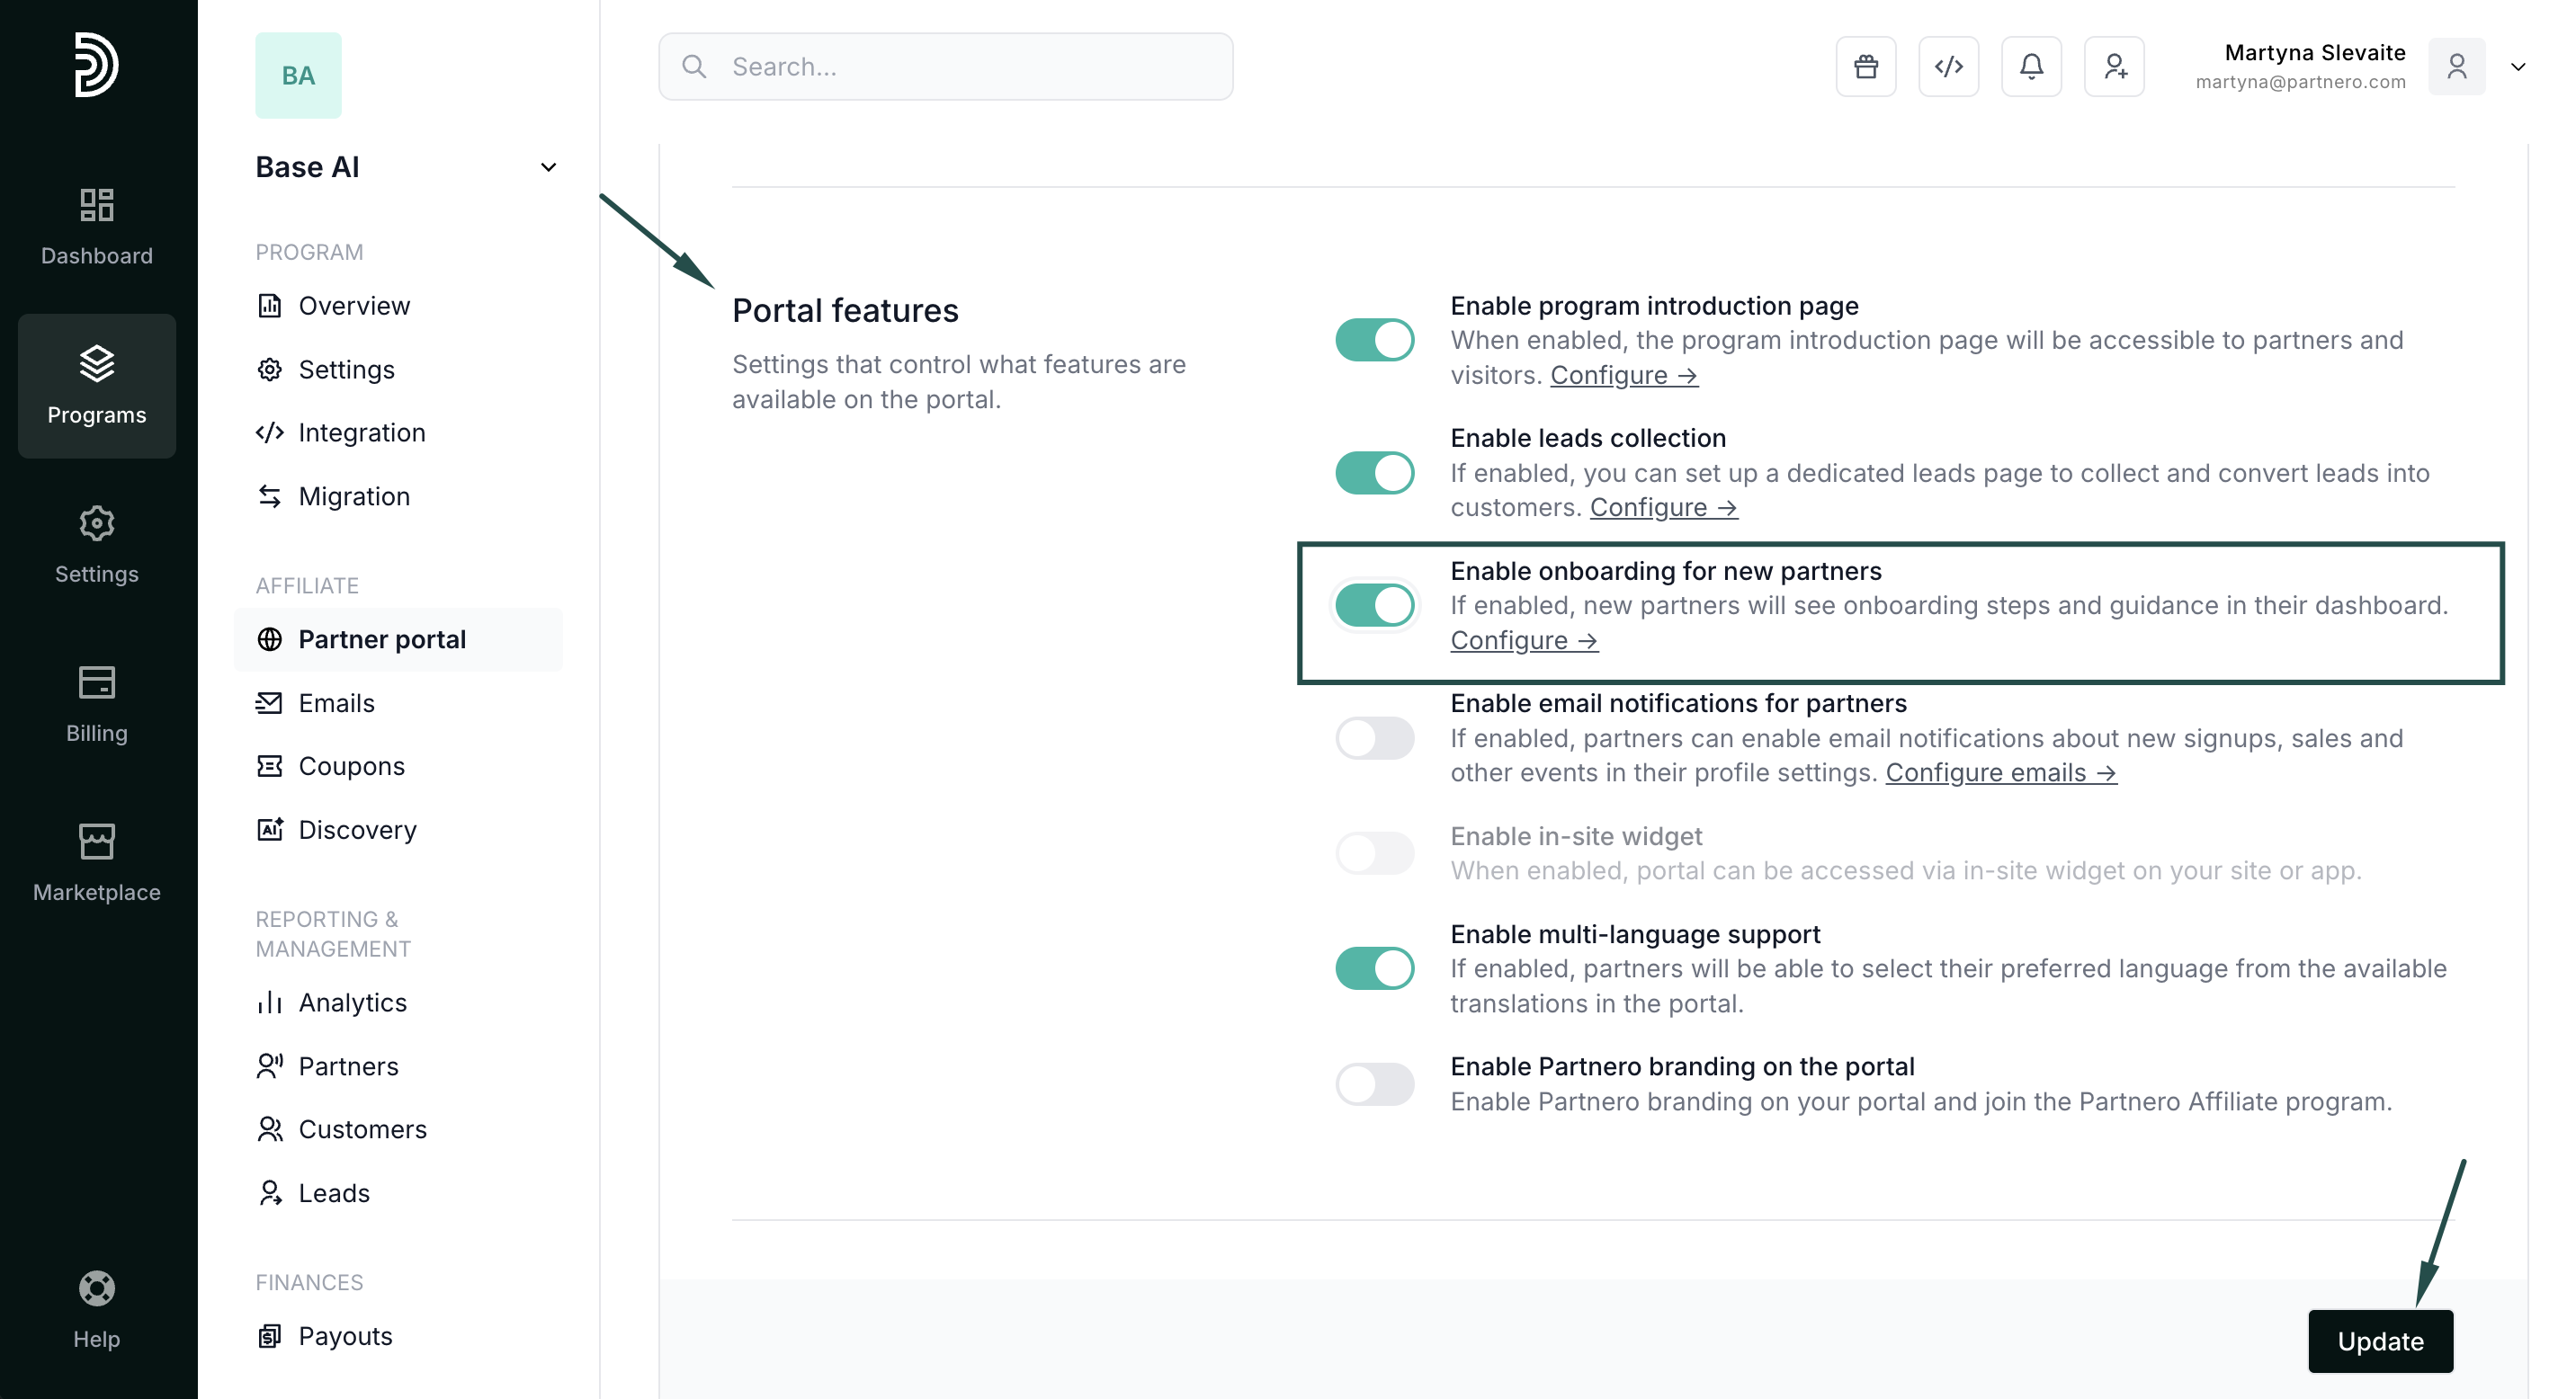
Task: Follow the Configure emails link
Action: tap(2000, 772)
